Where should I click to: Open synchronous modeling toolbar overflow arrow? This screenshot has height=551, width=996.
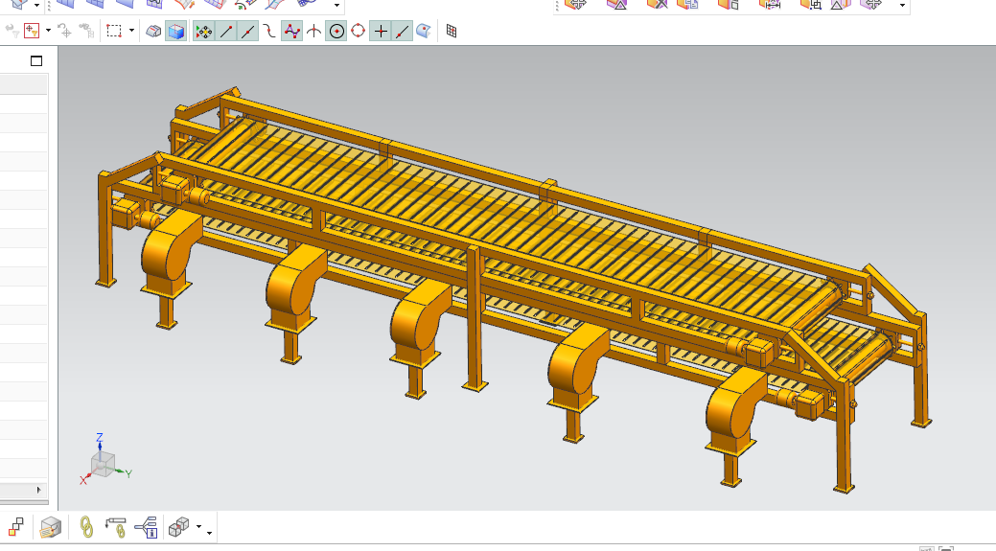pos(902,6)
